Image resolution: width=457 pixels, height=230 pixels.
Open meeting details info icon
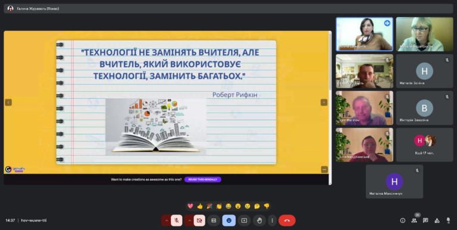pyautogui.click(x=403, y=220)
